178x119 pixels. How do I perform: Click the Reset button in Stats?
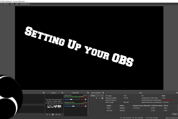(175, 114)
